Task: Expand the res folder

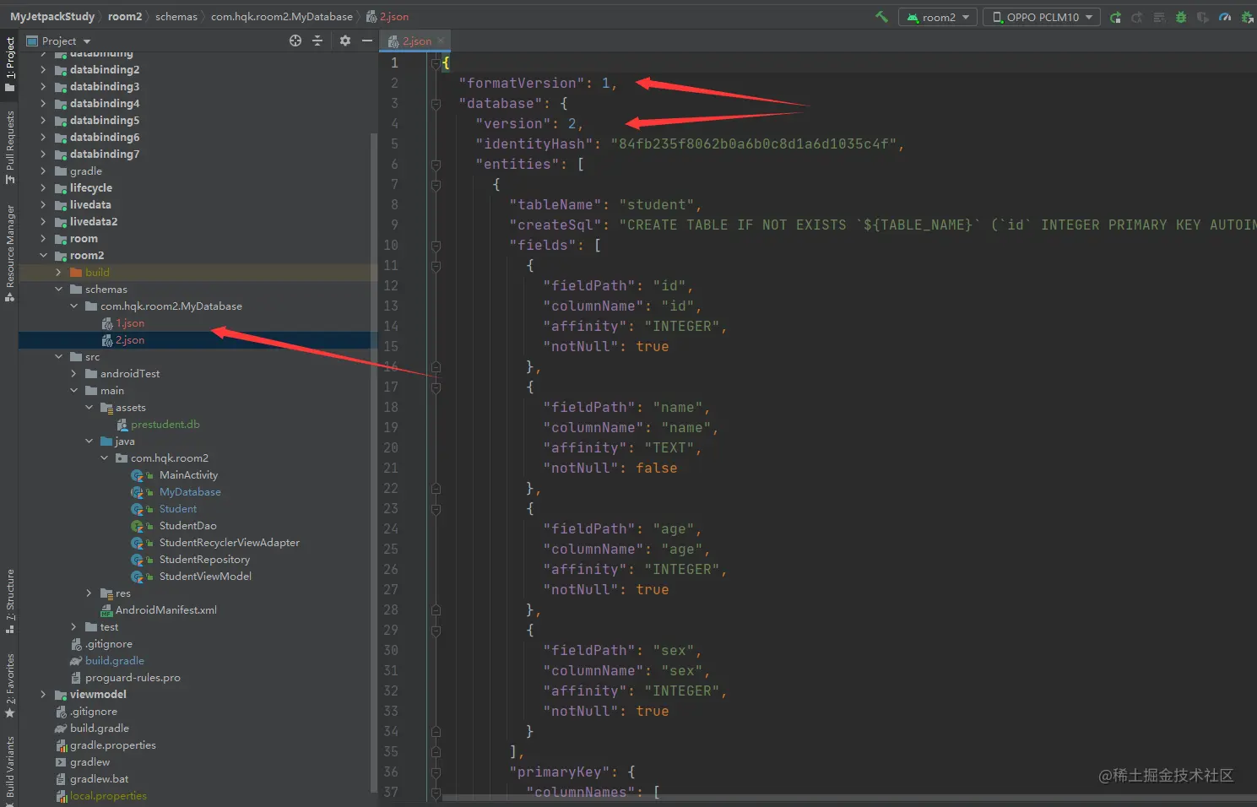Action: click(89, 593)
